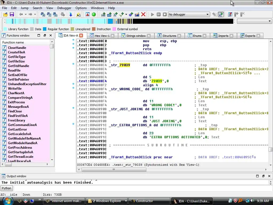The width and height of the screenshot is (273, 205).
Task: Click the Library function cyan legend swatch
Action: 5,29
